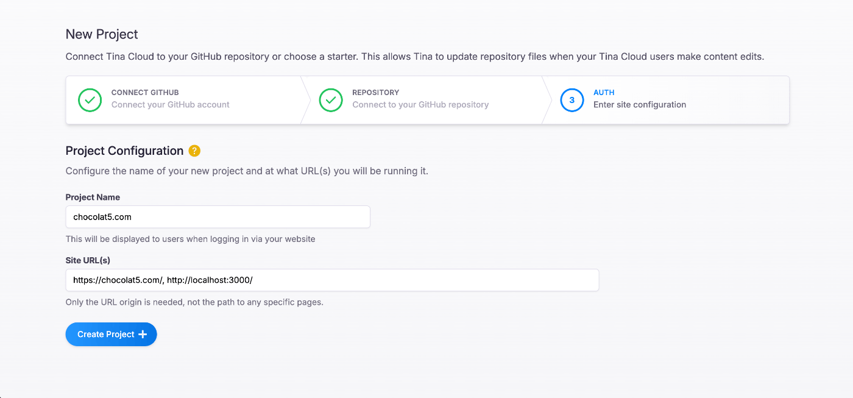Viewport: 853px width, 398px height.
Task: Click 'Connect to your GitHub repository' description text
Action: click(420, 105)
